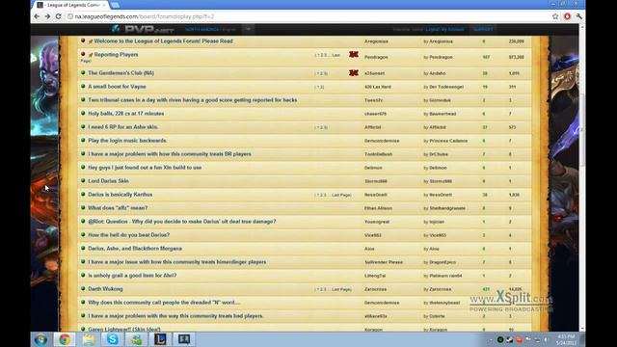This screenshot has height=347, width=617.
Task: Click the address bar showing na.leagueoflegends.com
Action: point(307,16)
